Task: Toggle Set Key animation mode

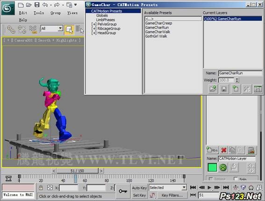Action: pos(139,195)
